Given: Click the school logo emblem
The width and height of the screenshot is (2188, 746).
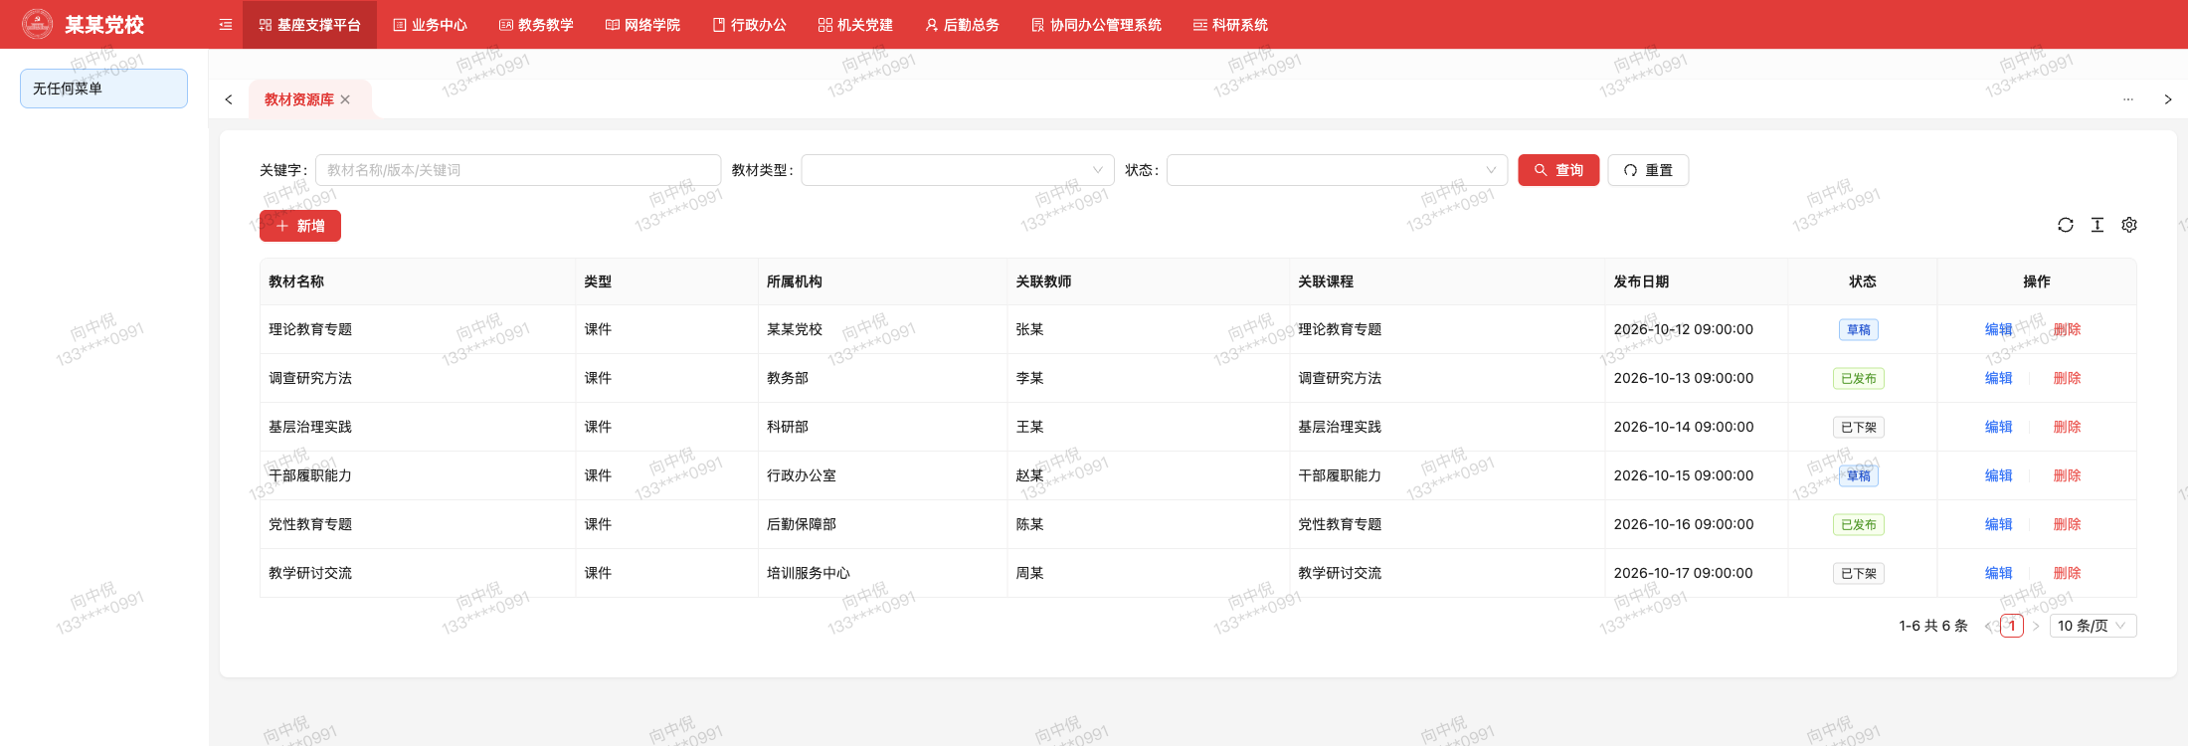Looking at the screenshot, I should pos(37,24).
